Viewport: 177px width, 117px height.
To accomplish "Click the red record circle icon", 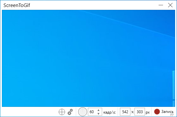I will (x=157, y=112).
